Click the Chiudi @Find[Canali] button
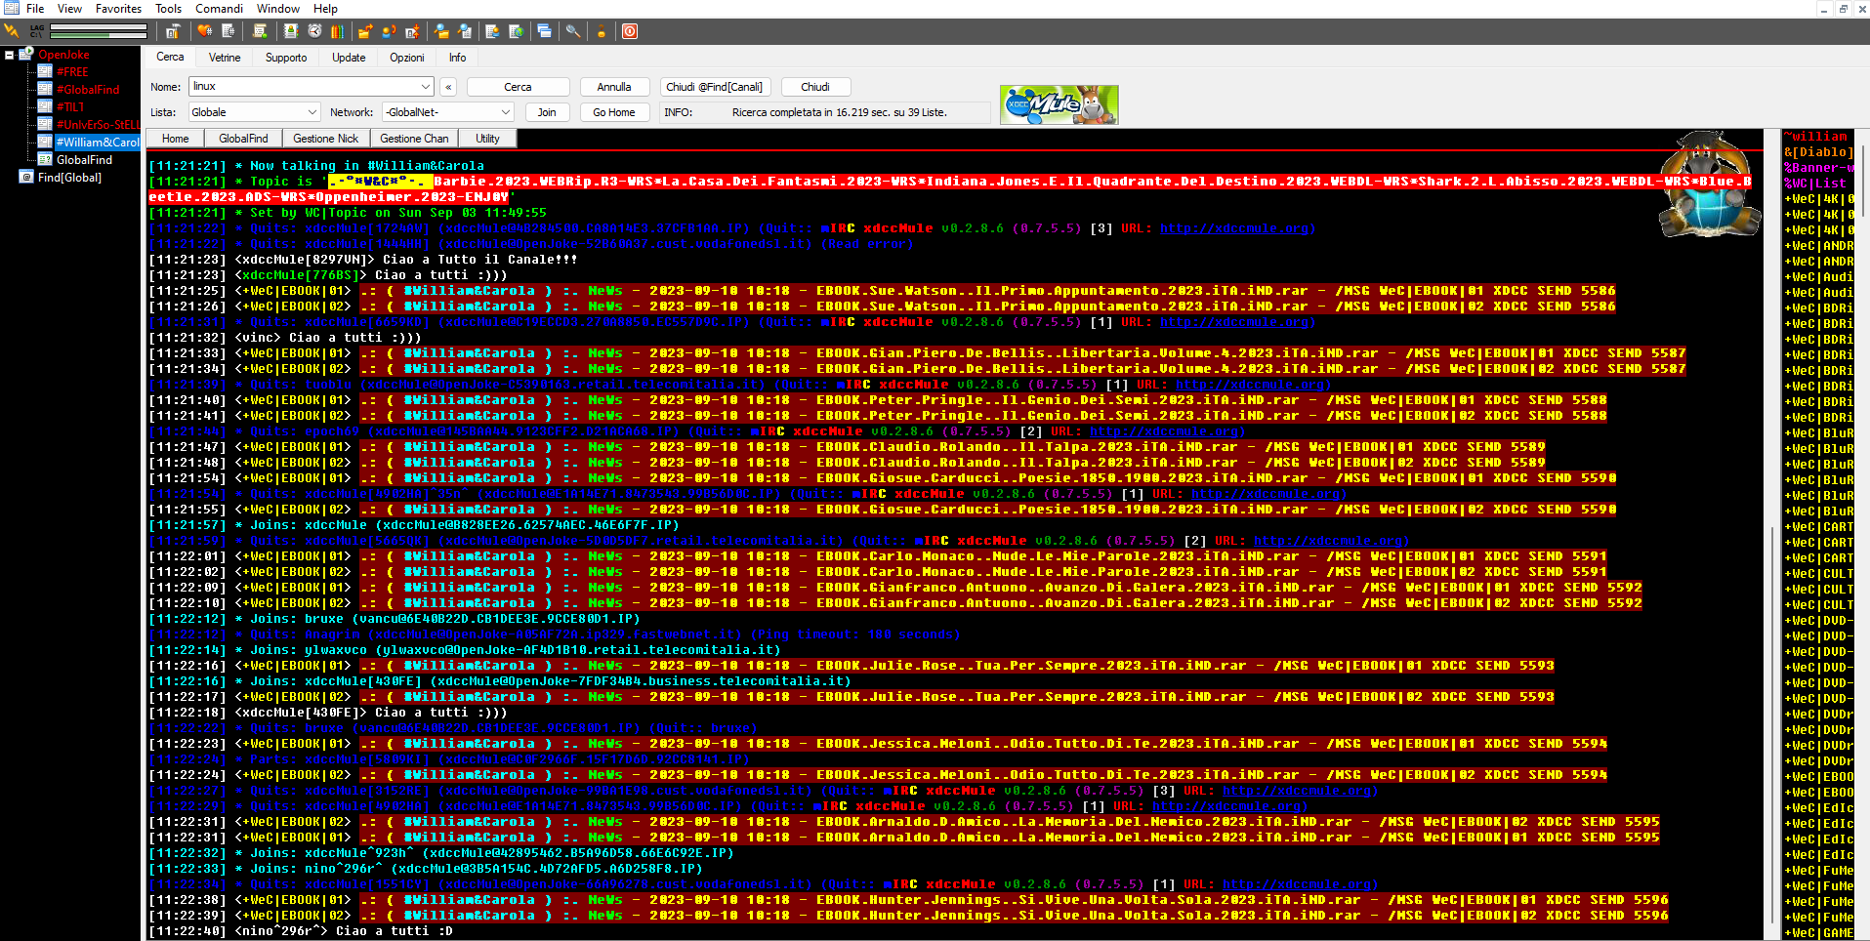 pos(714,87)
